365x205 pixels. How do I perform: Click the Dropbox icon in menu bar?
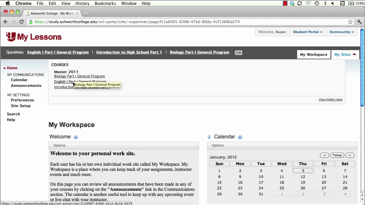point(292,3)
